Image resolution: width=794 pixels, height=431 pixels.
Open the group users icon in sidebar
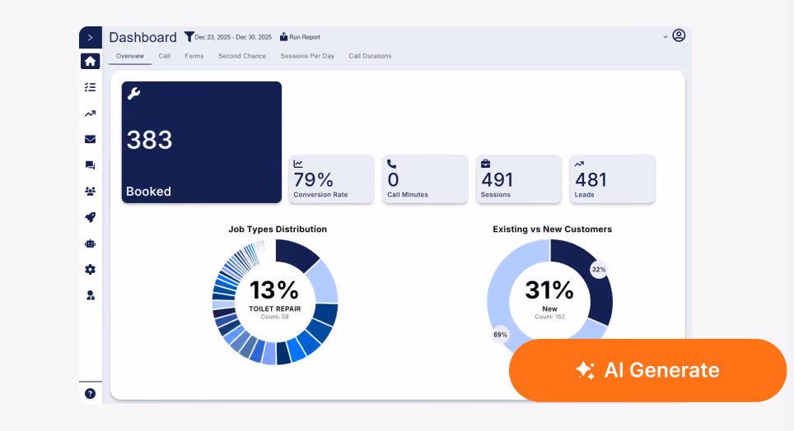pyautogui.click(x=90, y=191)
